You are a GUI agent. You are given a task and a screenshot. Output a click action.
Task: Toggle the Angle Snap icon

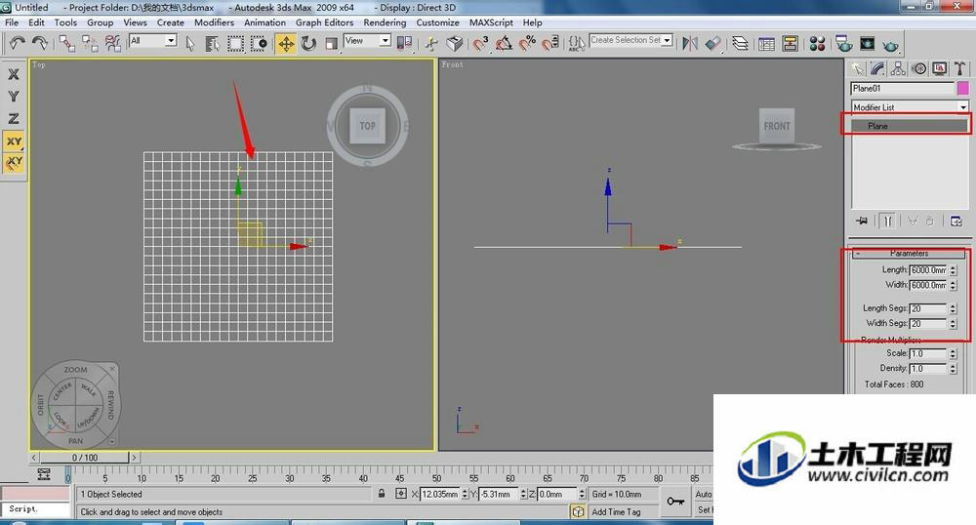click(x=504, y=44)
